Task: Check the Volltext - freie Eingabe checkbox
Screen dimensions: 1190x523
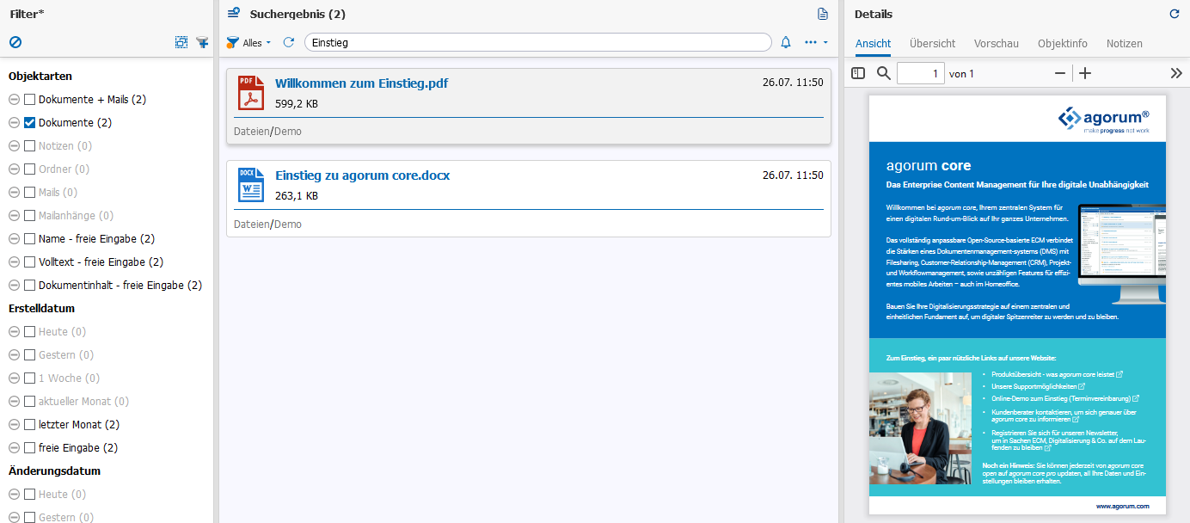Action: [x=30, y=262]
